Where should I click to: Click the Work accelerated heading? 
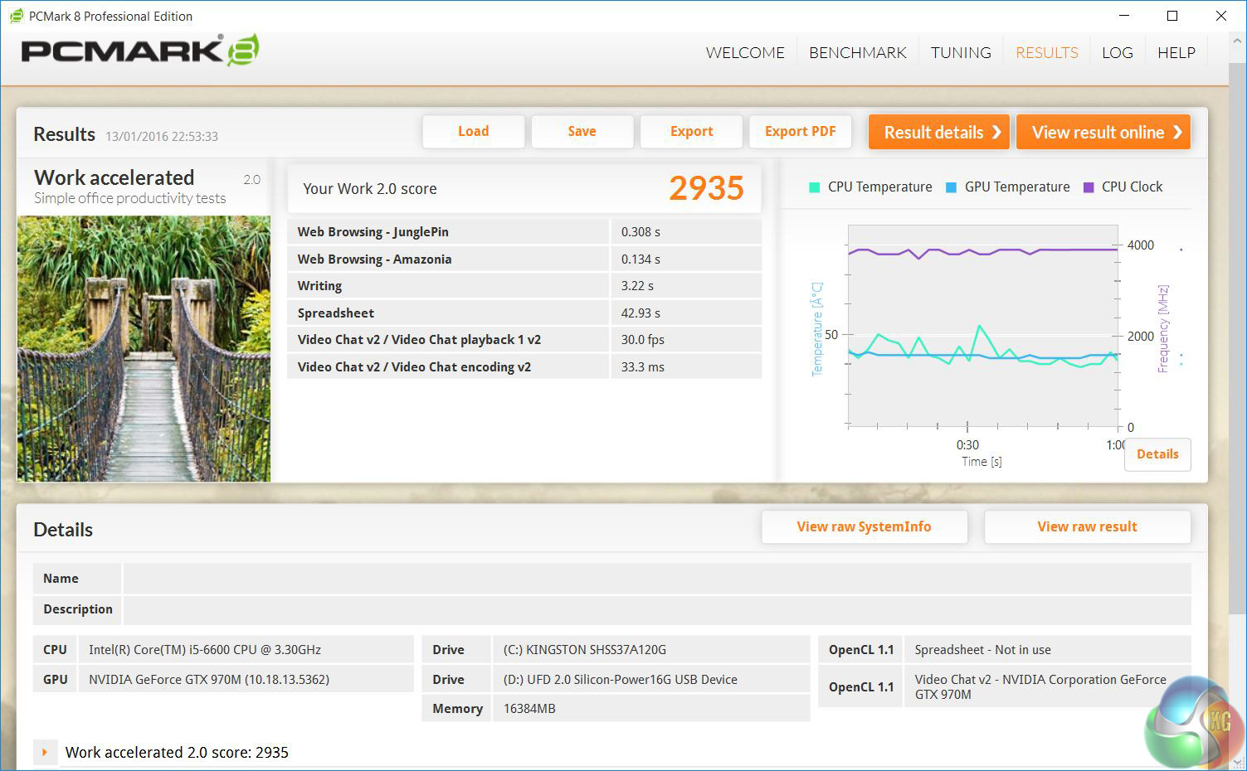click(114, 177)
